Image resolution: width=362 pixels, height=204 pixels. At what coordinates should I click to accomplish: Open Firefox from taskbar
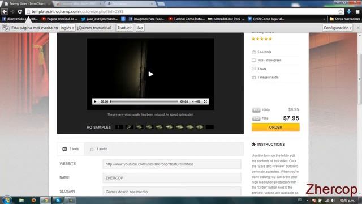point(33,200)
